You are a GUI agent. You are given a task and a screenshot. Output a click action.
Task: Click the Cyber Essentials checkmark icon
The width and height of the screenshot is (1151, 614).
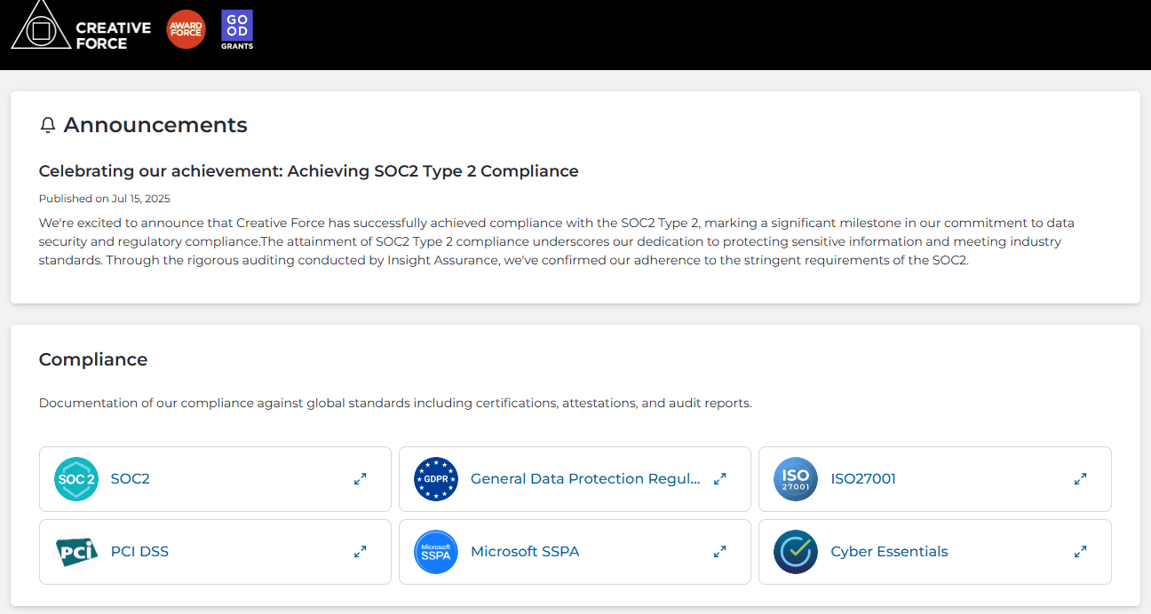click(796, 552)
